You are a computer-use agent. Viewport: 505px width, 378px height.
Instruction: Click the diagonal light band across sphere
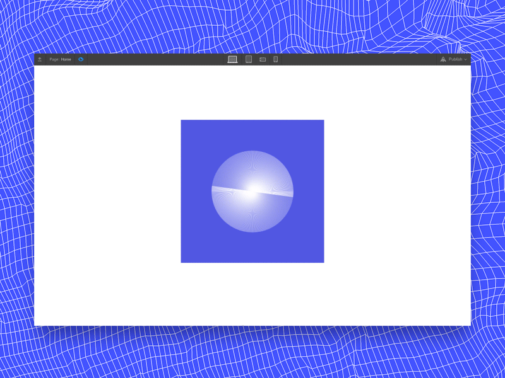[252, 192]
